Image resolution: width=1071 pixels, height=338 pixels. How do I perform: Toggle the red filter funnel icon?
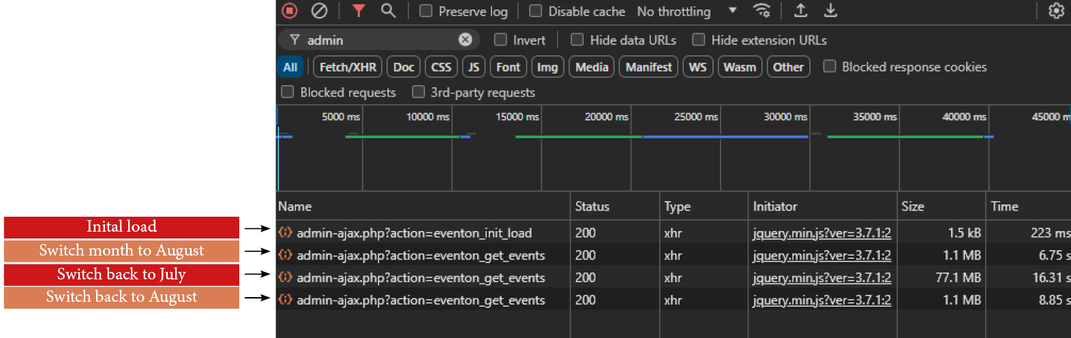tap(359, 11)
